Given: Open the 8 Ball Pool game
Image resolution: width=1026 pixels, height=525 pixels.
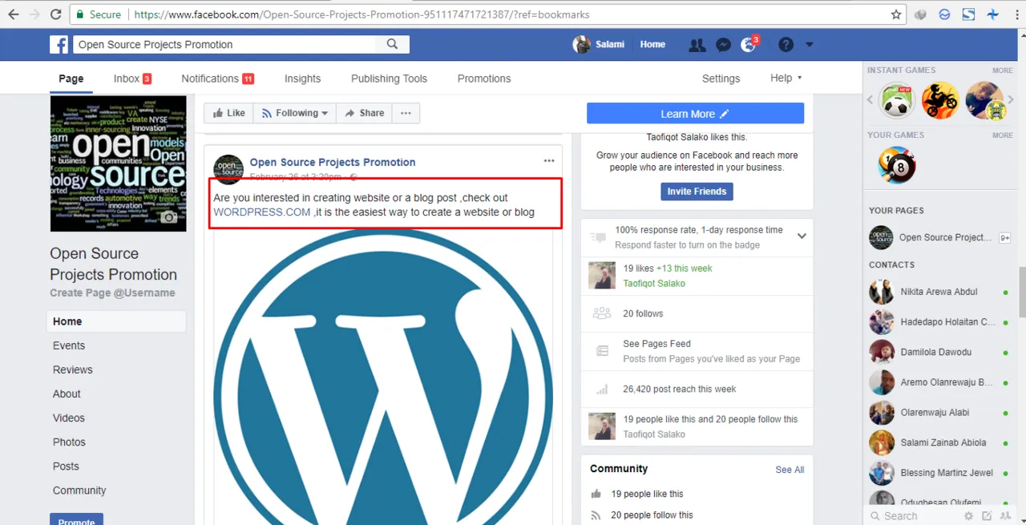Looking at the screenshot, I should pyautogui.click(x=897, y=165).
